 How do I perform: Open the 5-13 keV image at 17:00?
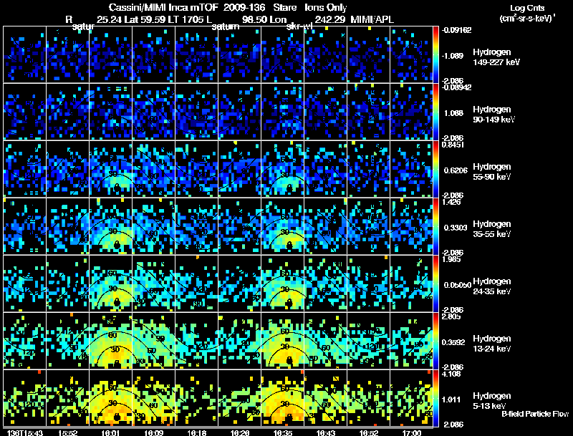[x=411, y=398]
